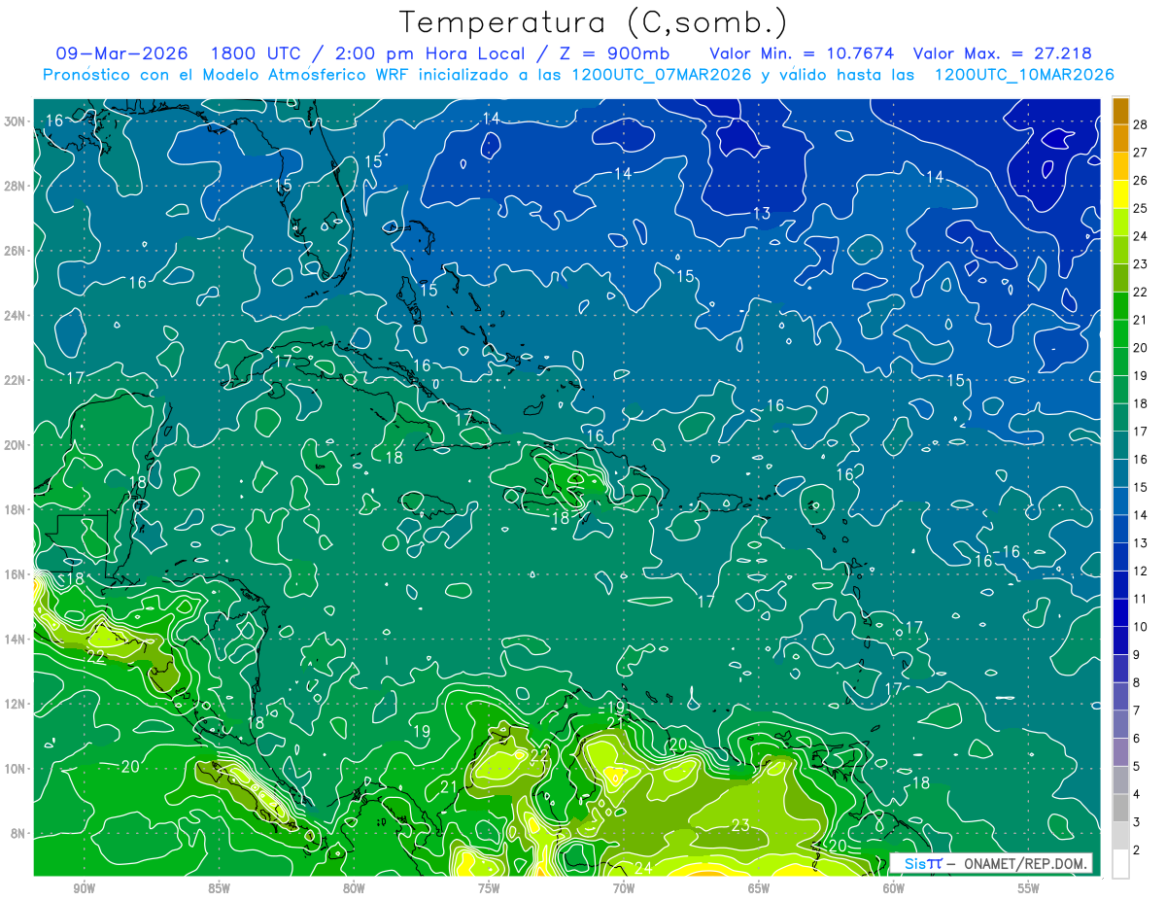Image resolution: width=1166 pixels, height=901 pixels.
Task: Click the "80W" longitude axis label
Action: pyautogui.click(x=354, y=888)
